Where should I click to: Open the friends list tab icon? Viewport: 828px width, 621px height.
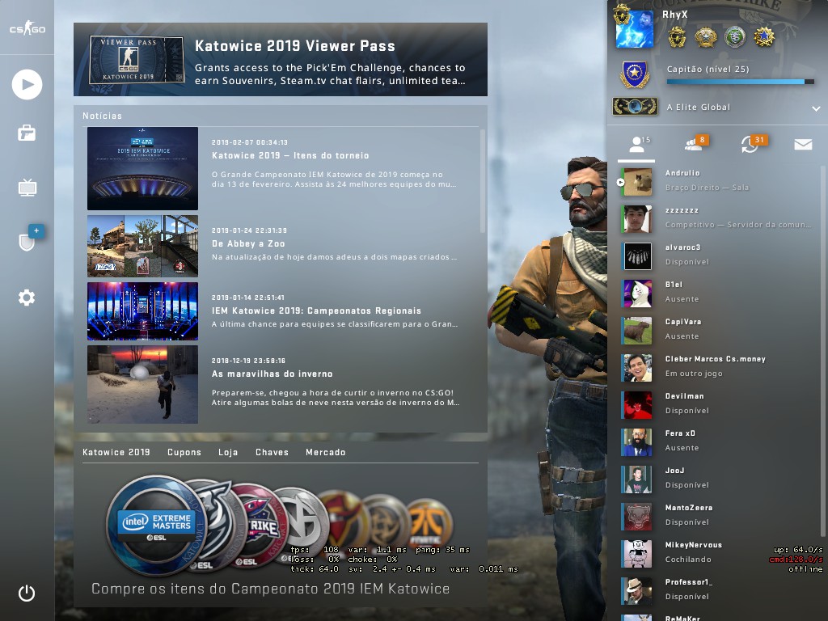click(637, 144)
